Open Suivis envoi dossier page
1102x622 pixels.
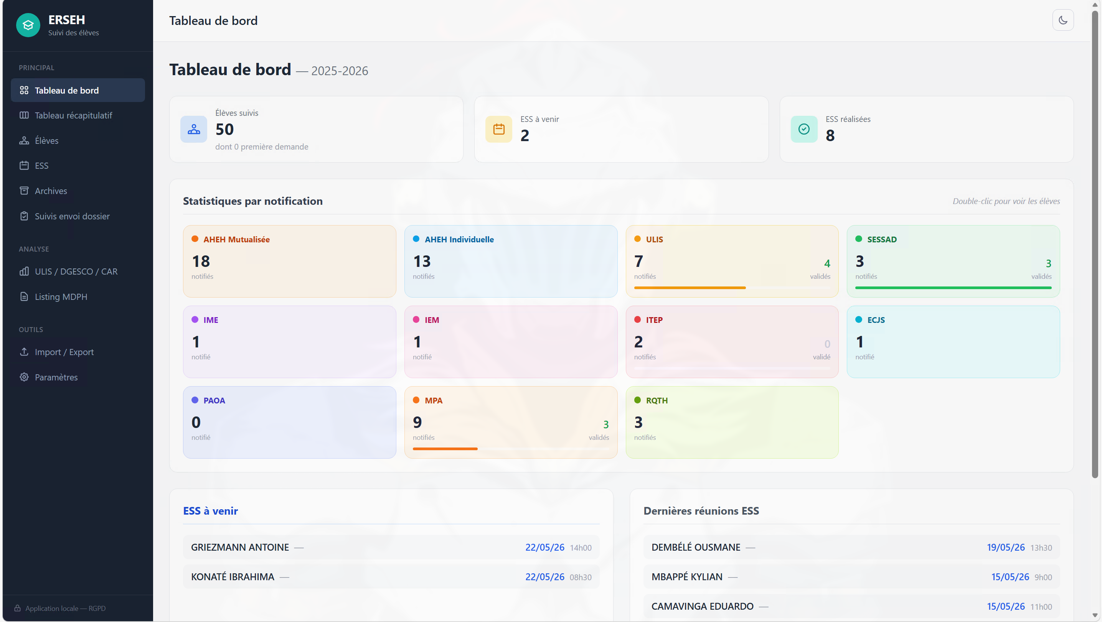pos(78,216)
